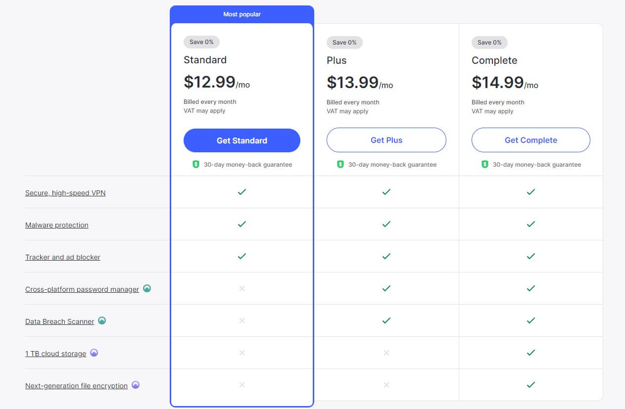Click the Complete plan title
Image resolution: width=625 pixels, height=409 pixels.
pyautogui.click(x=494, y=60)
